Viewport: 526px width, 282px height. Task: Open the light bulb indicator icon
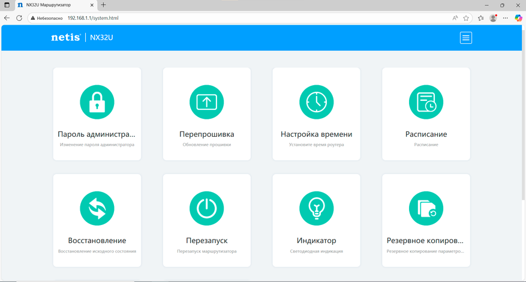click(x=316, y=208)
